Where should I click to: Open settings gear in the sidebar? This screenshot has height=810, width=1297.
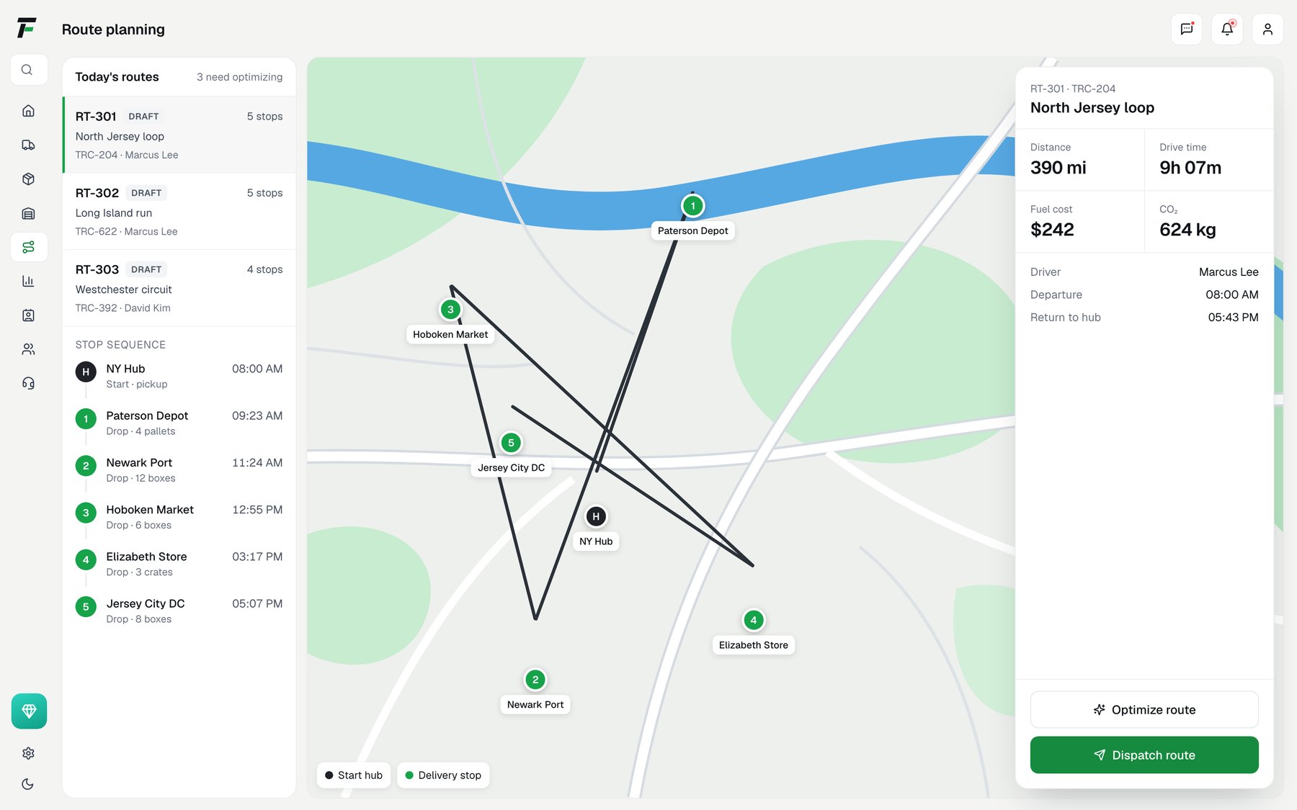pos(29,753)
